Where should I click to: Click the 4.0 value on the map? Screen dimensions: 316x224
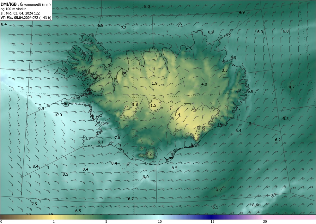(204, 84)
